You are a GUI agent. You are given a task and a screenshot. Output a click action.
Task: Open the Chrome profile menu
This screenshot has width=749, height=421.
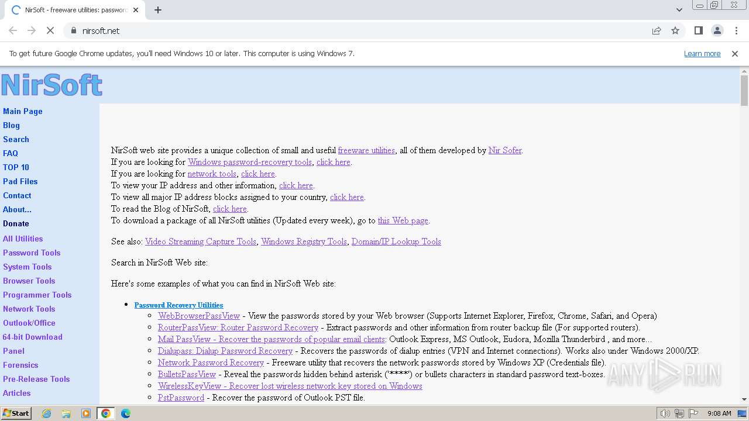click(717, 30)
